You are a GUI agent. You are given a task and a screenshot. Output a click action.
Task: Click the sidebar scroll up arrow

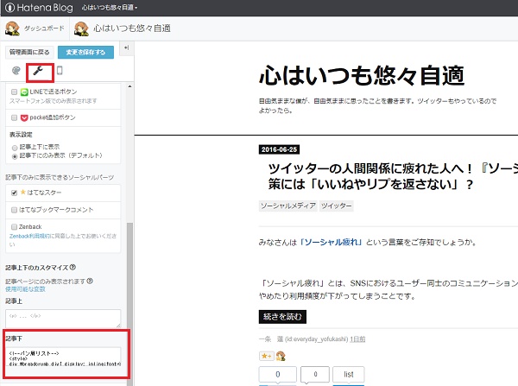click(x=129, y=86)
